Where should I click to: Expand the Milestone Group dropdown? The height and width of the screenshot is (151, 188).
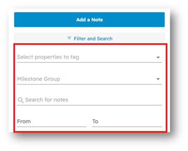(x=89, y=79)
